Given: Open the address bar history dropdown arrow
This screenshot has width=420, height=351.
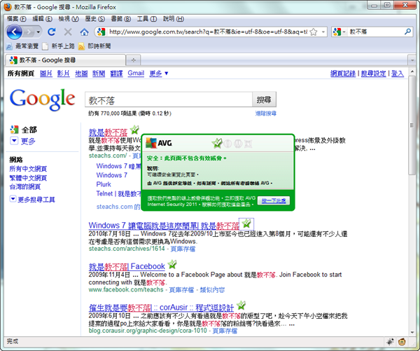Looking at the screenshot, I should (322, 32).
